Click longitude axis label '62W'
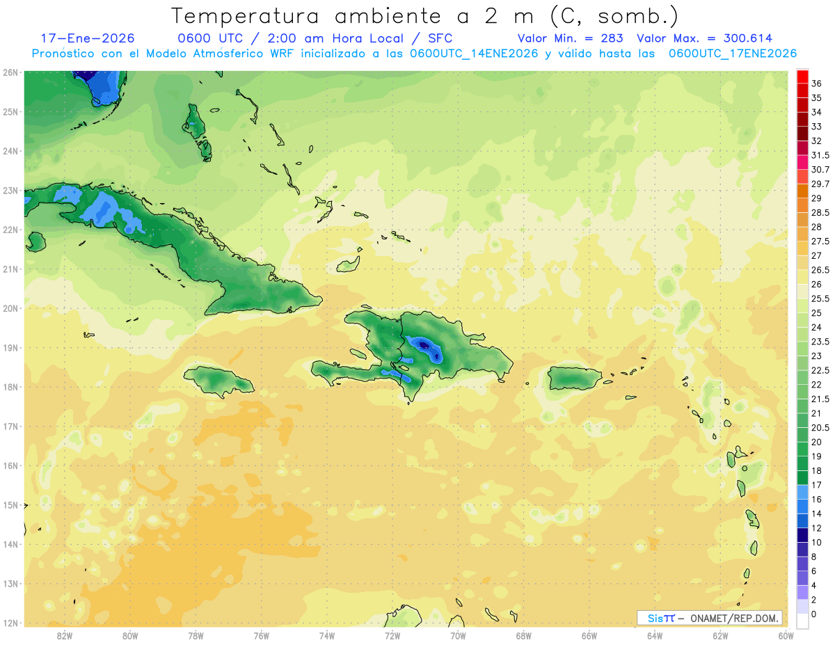The height and width of the screenshot is (645, 835). (x=720, y=636)
